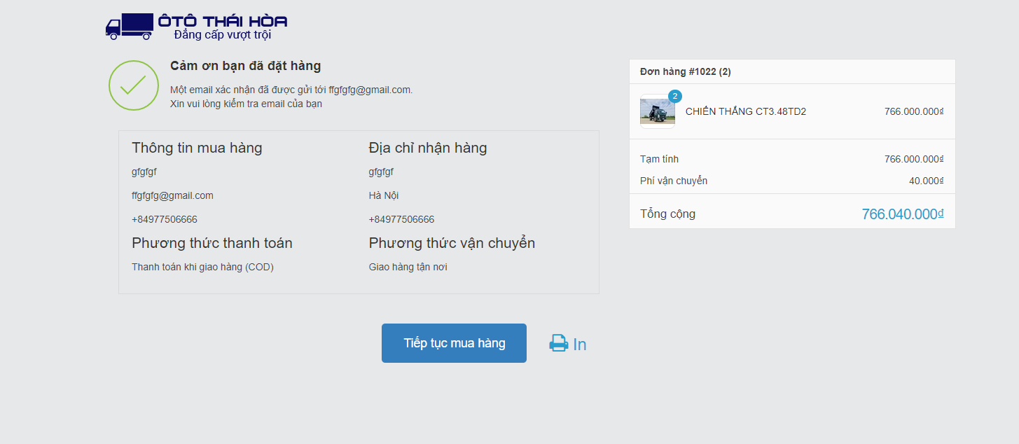Screen dimensions: 1019x444
Task: Click the "Phương thức thanh toán" heading
Action: pyautogui.click(x=212, y=243)
